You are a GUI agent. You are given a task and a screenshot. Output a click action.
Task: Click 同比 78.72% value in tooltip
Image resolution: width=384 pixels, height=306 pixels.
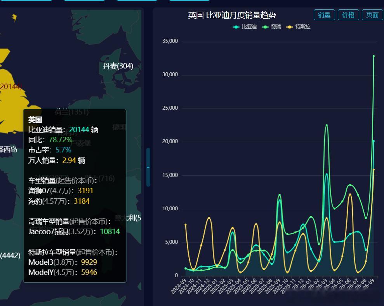pos(61,140)
